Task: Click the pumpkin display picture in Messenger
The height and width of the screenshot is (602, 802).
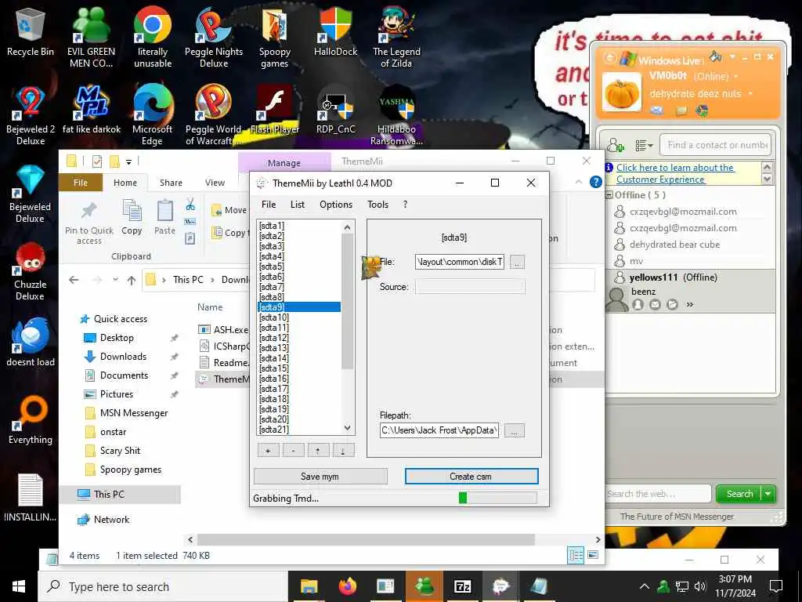Action: point(621,92)
